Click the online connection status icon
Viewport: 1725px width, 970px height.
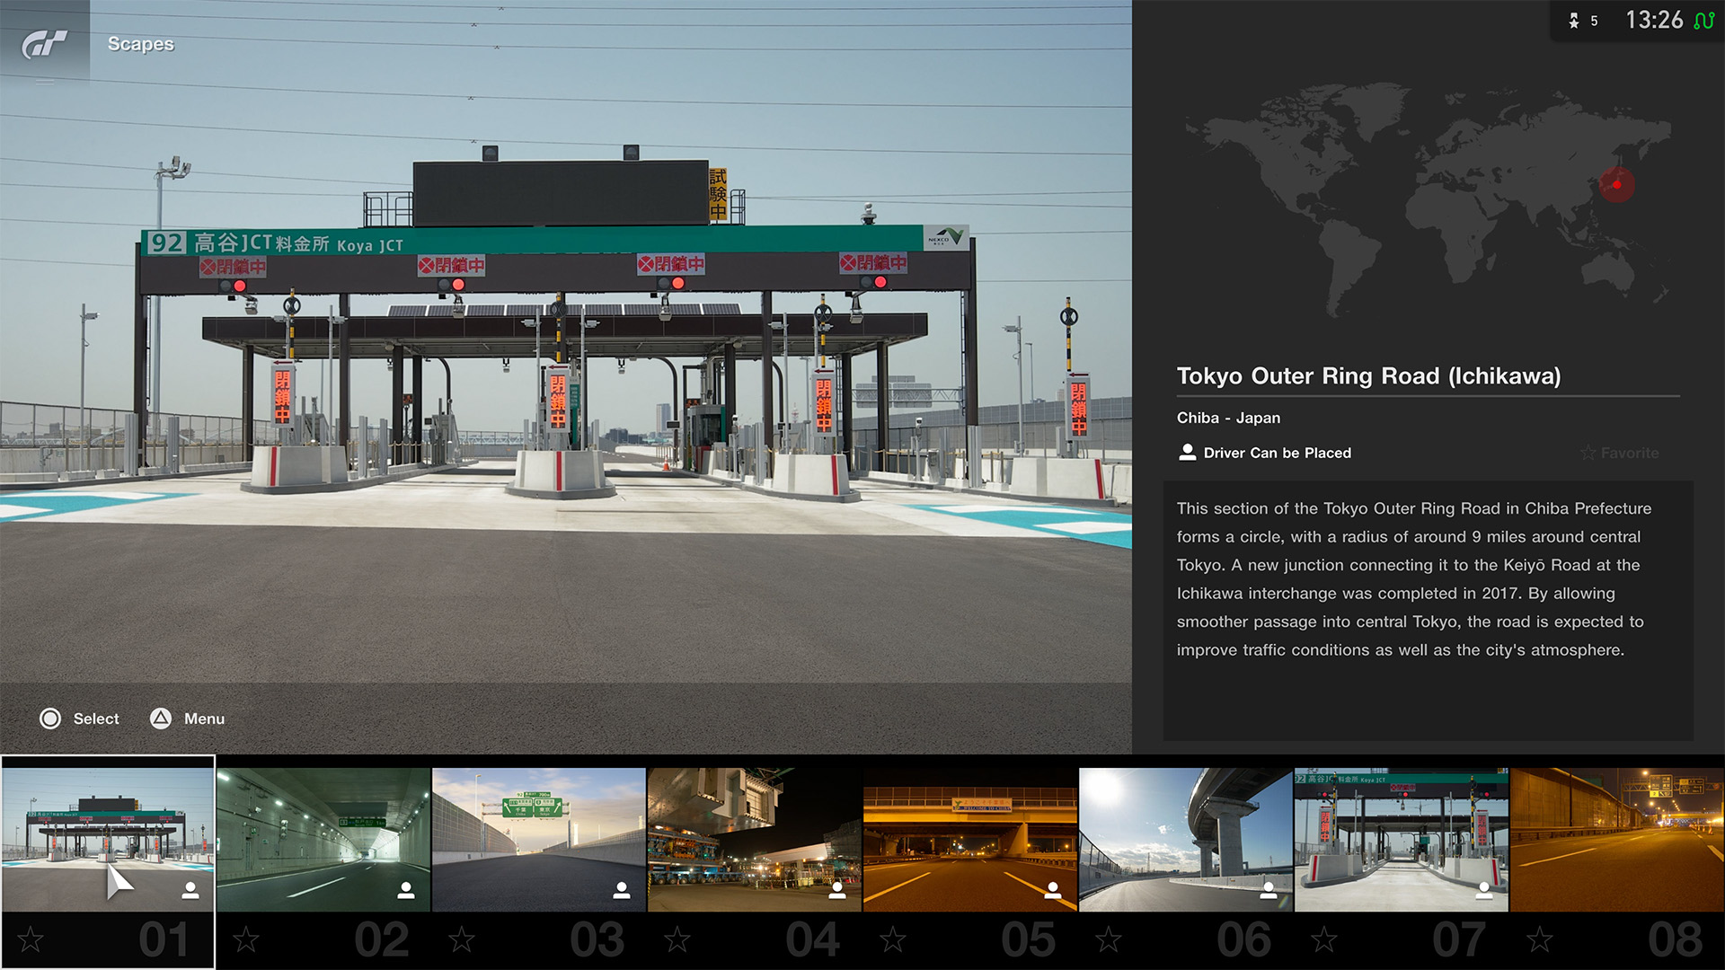coord(1703,20)
